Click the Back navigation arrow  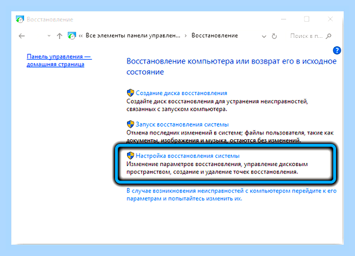click(x=22, y=36)
